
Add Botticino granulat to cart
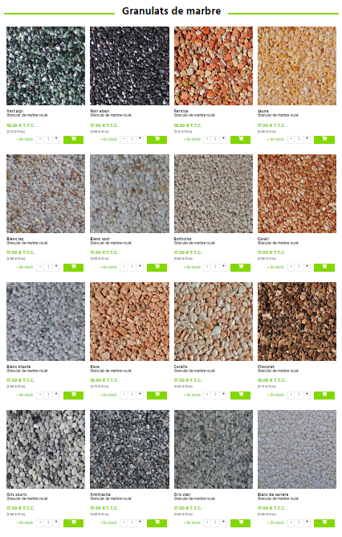tap(240, 267)
